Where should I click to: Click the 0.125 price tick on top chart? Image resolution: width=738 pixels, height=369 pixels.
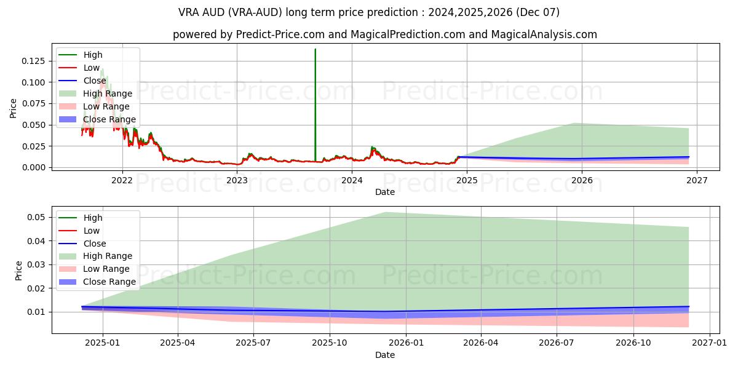[x=34, y=61]
